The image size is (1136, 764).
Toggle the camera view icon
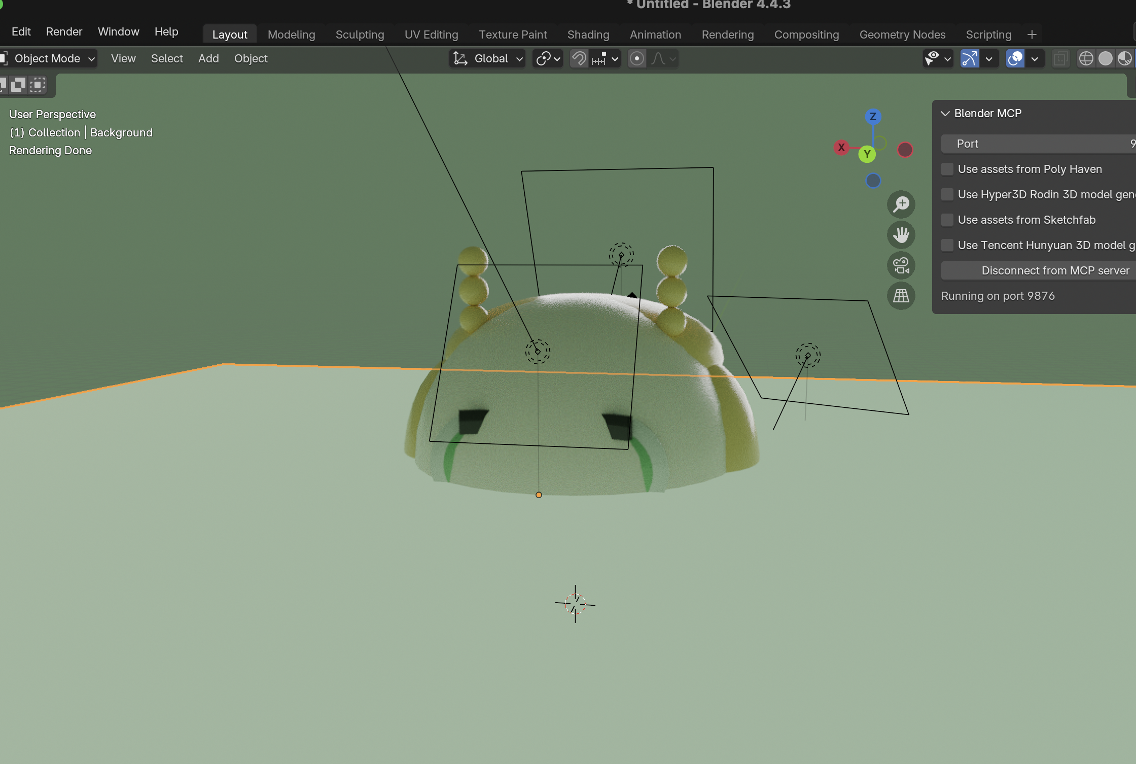point(901,265)
